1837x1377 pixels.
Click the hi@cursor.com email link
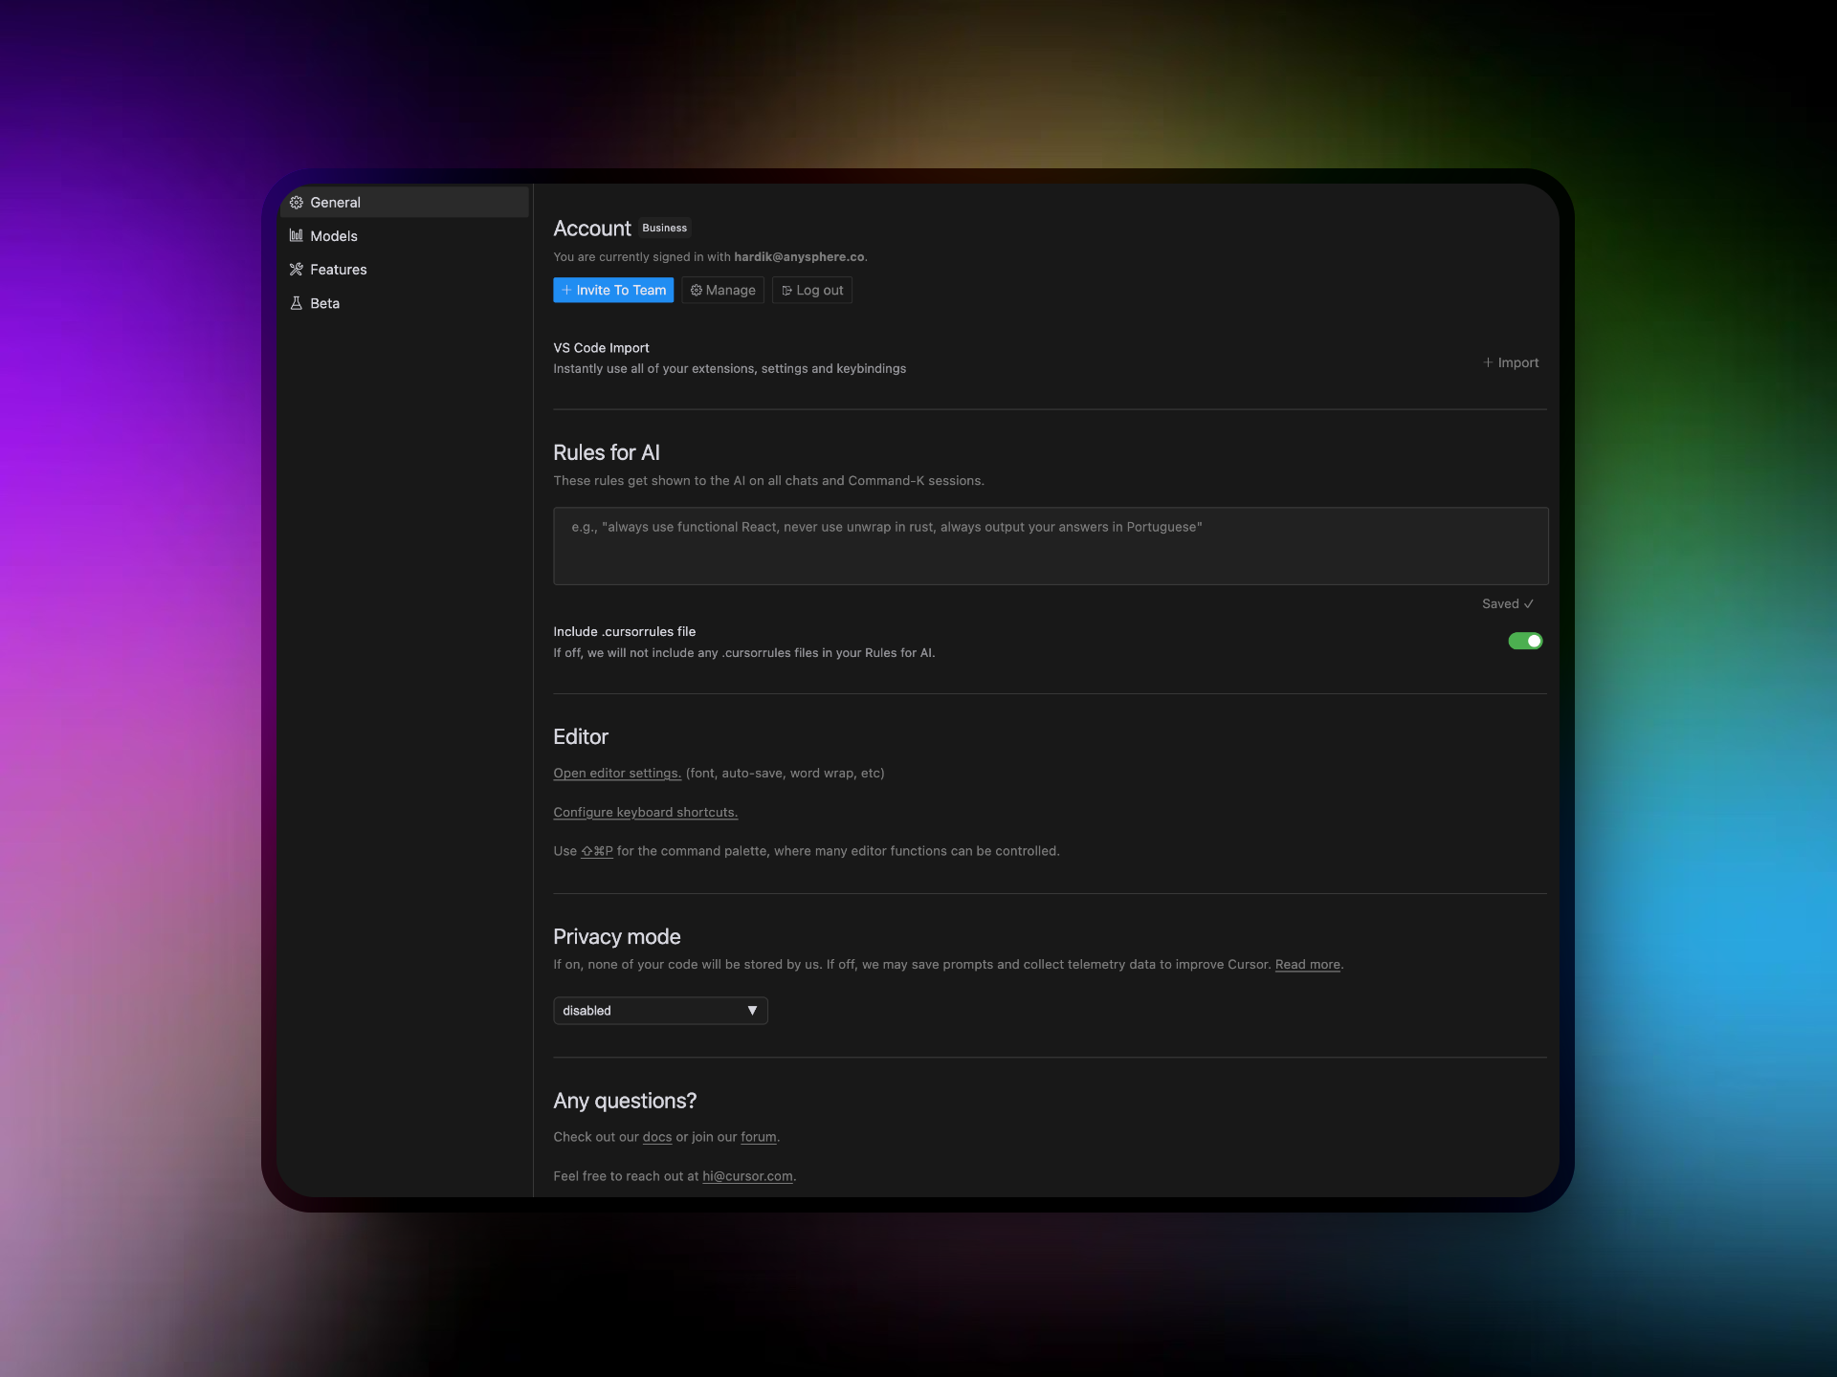(747, 1176)
